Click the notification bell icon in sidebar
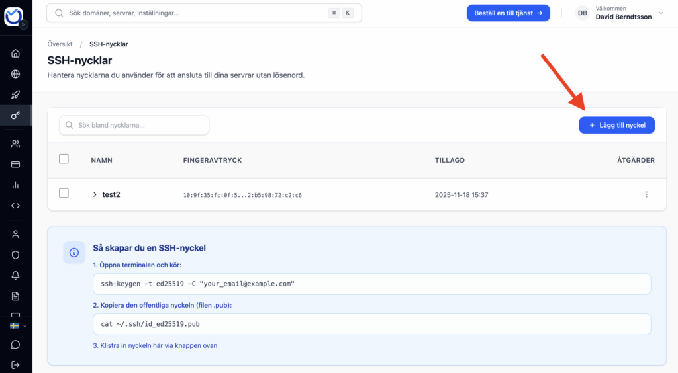The image size is (678, 373). 16,275
